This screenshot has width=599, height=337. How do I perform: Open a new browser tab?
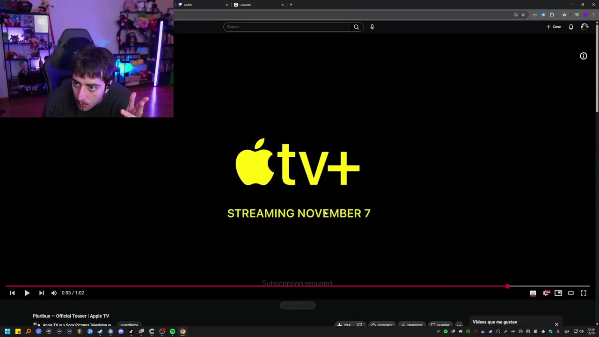click(x=291, y=5)
